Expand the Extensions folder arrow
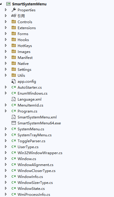Viewport: 114px width, 197px height. pos(6,28)
